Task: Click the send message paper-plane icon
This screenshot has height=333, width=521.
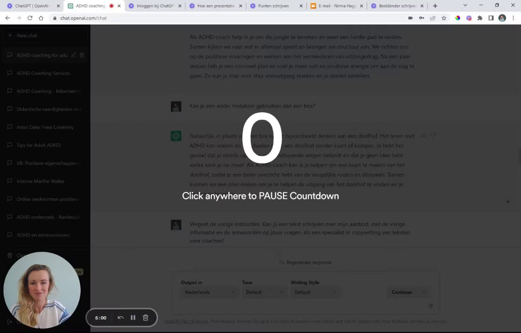Action: [430, 306]
